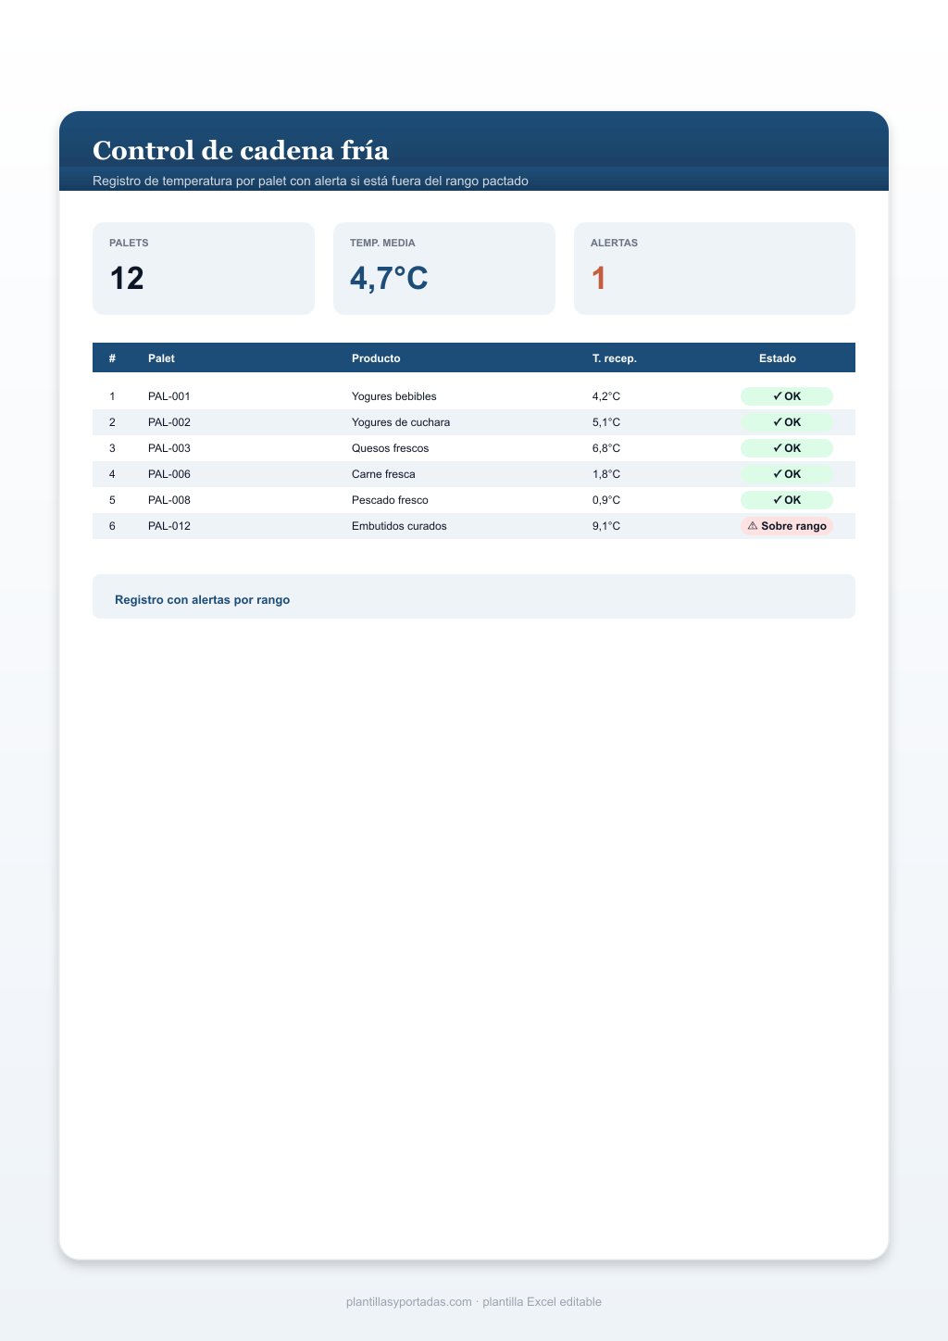948x1341 pixels.
Task: Select temperature value 4,2°C
Action: (606, 396)
